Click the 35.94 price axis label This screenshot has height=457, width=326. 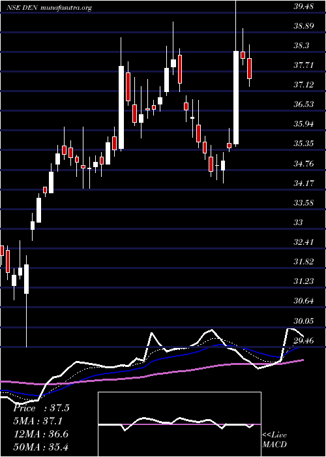coord(303,124)
